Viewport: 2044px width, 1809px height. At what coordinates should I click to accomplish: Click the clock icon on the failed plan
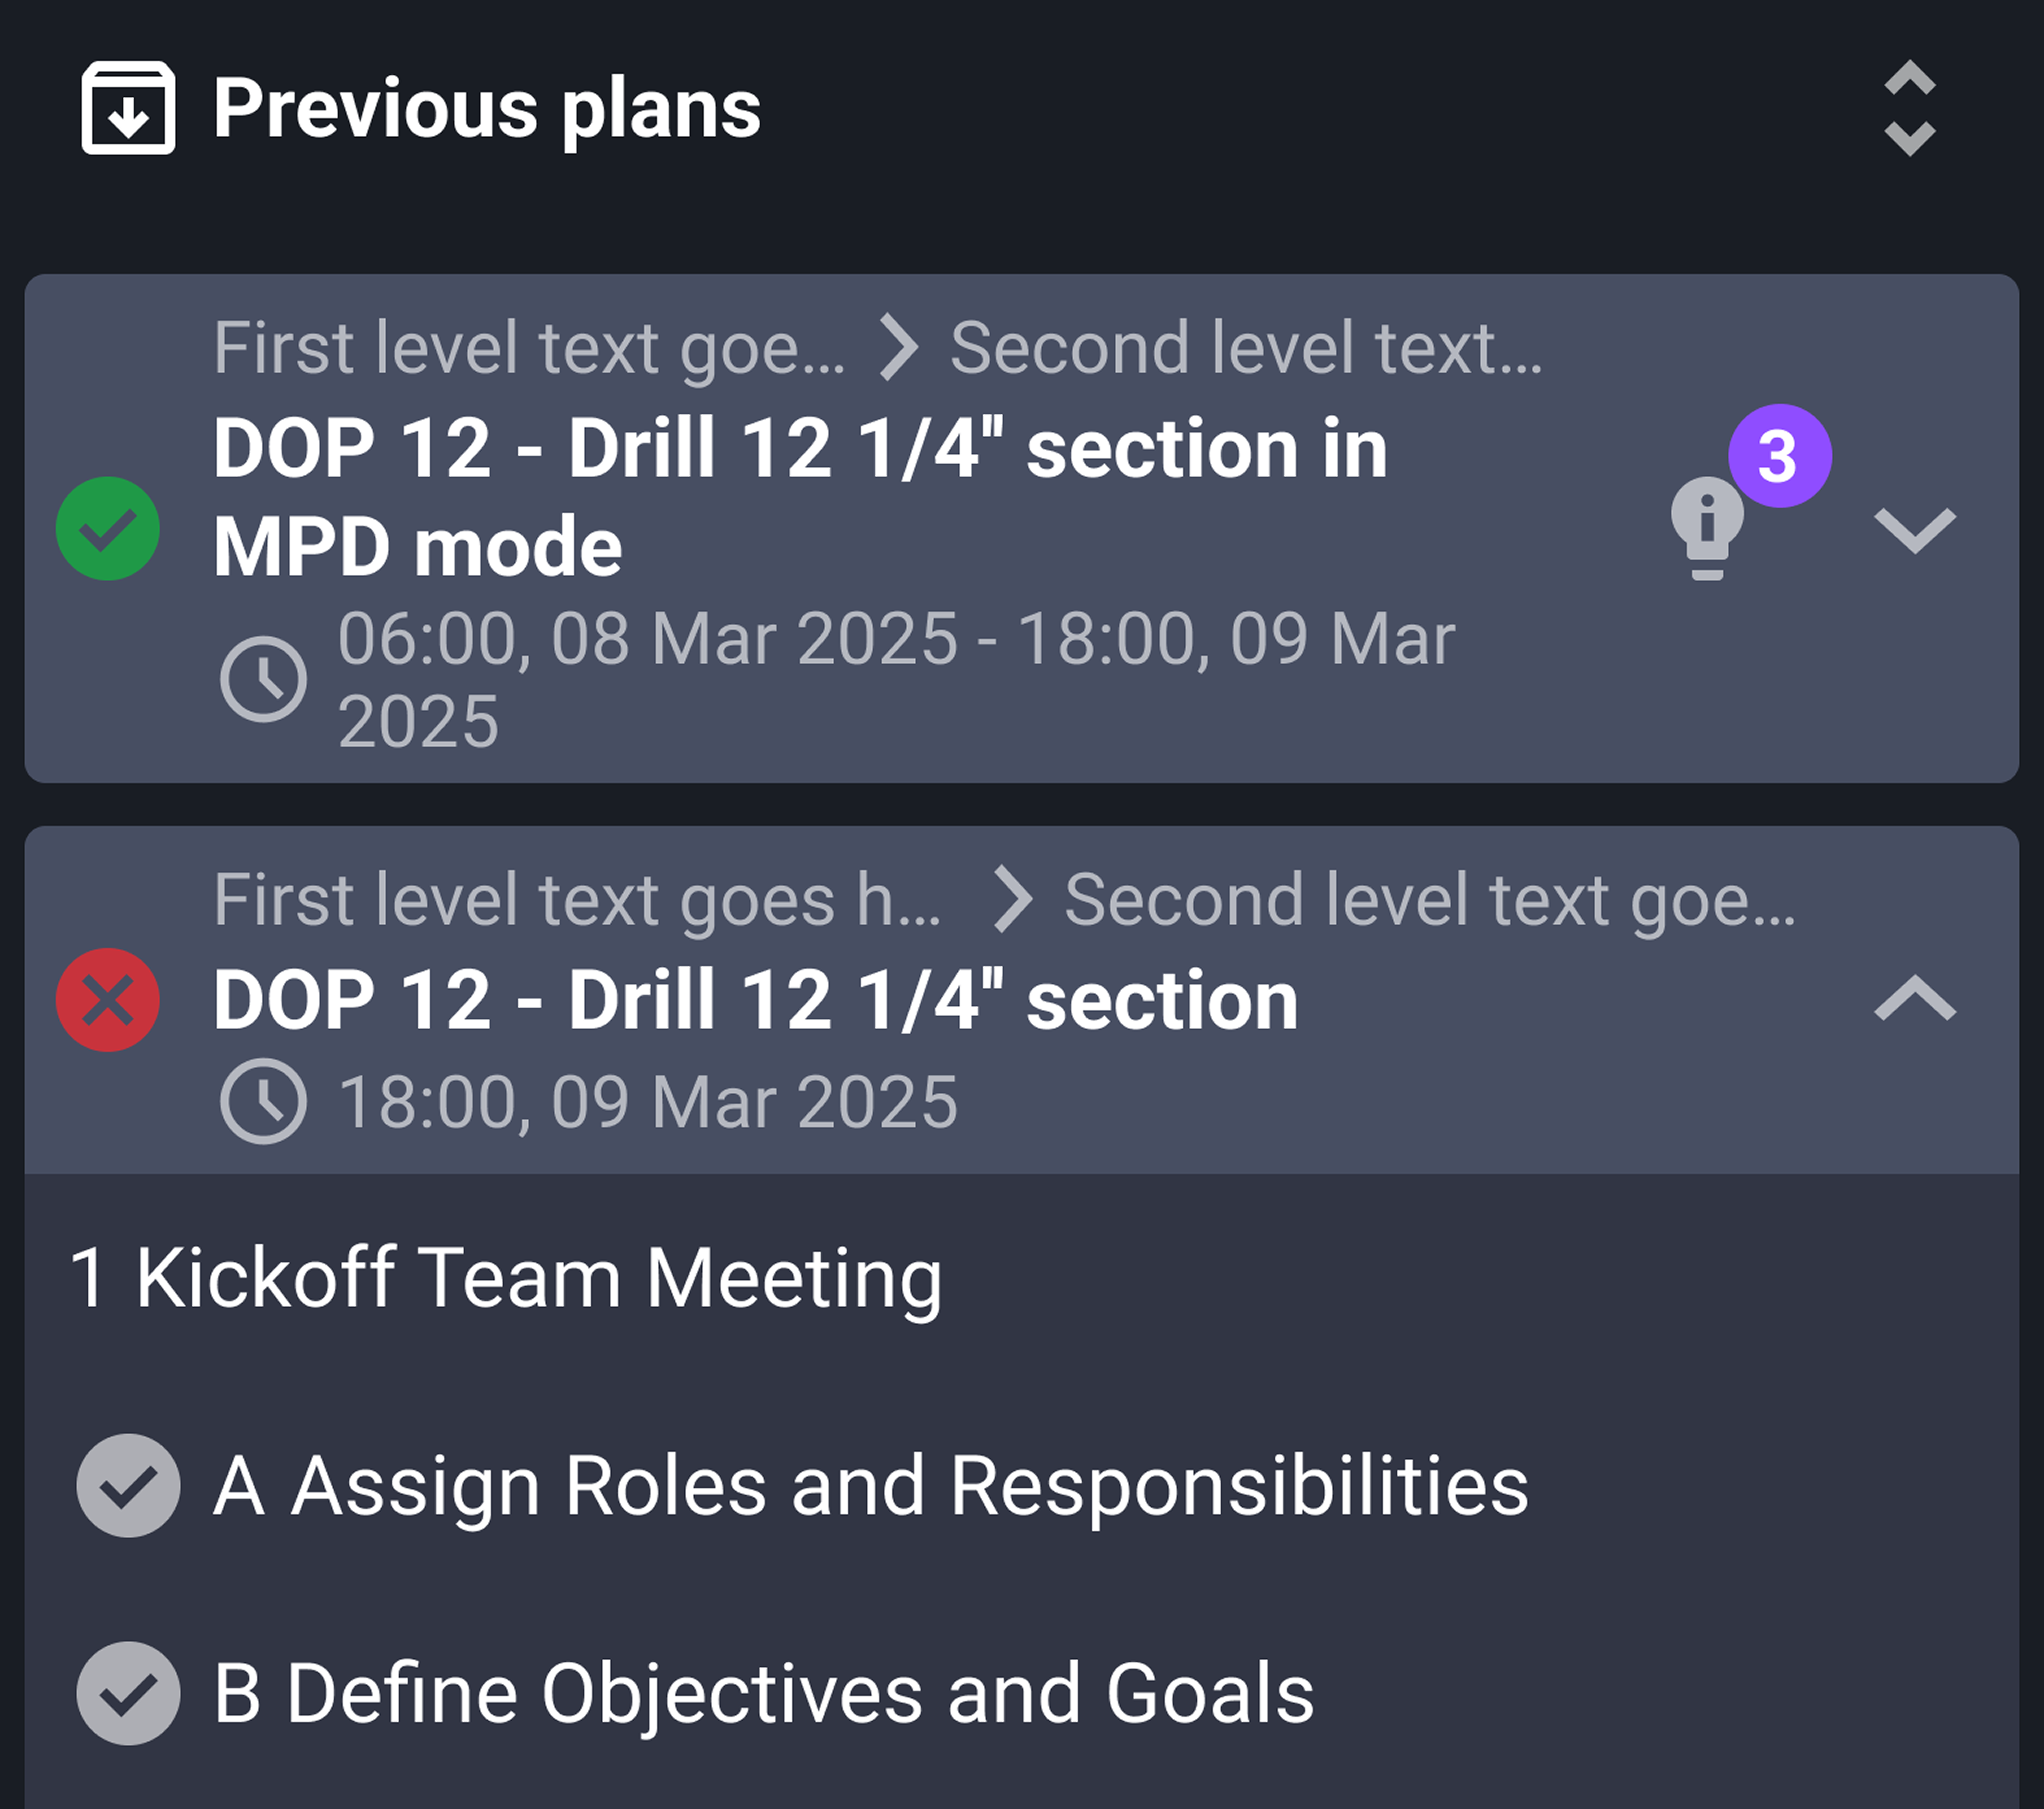[x=265, y=1100]
